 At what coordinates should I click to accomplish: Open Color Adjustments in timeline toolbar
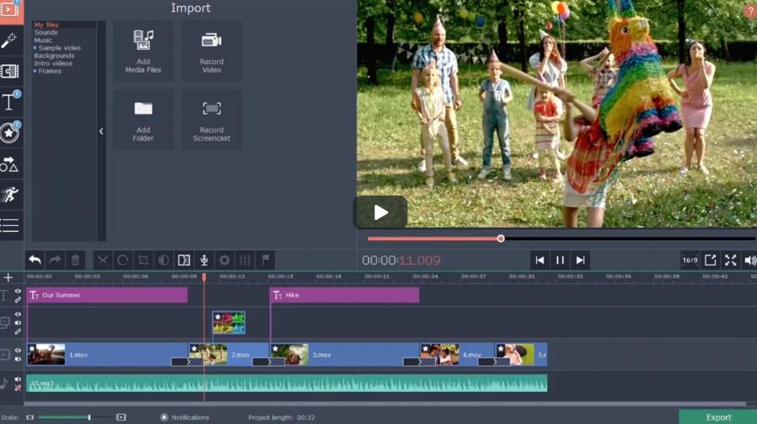point(164,260)
